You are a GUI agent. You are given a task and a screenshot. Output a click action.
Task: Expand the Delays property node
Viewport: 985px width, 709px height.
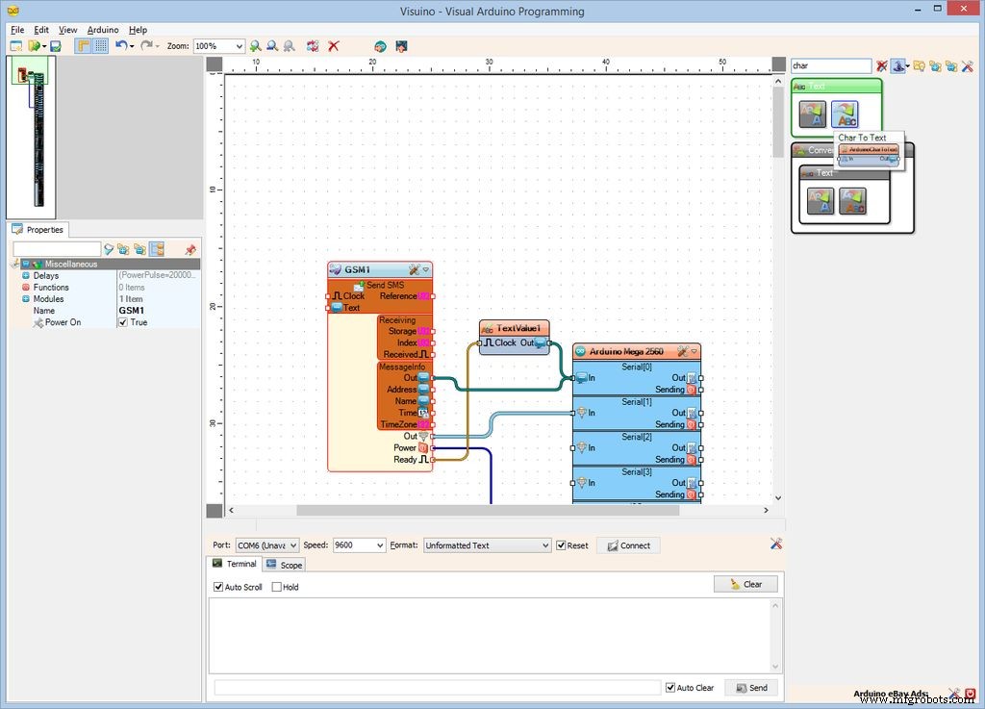click(26, 276)
